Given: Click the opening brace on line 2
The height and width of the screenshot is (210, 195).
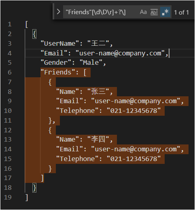Looking at the screenshot, I should tap(34, 34).
